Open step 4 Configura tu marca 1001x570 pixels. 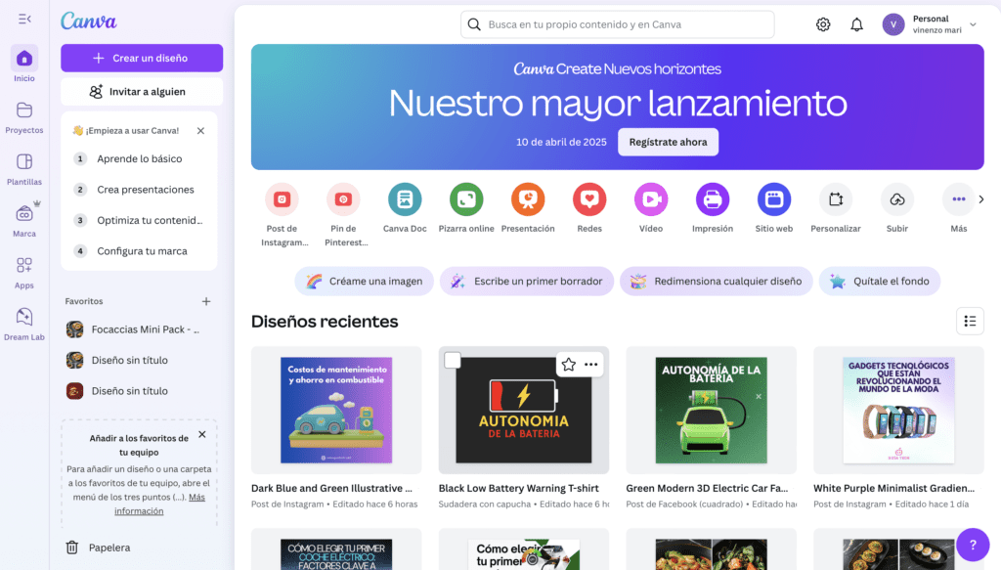pyautogui.click(x=139, y=251)
